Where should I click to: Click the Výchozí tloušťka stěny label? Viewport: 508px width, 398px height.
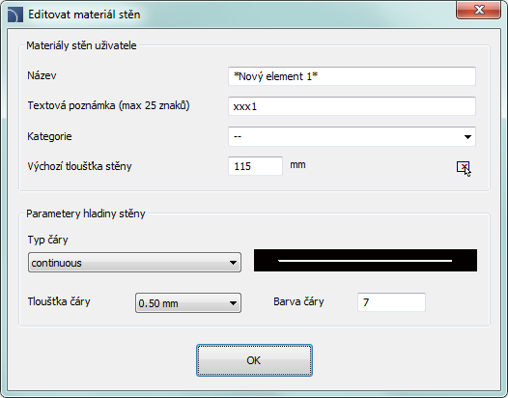80,166
